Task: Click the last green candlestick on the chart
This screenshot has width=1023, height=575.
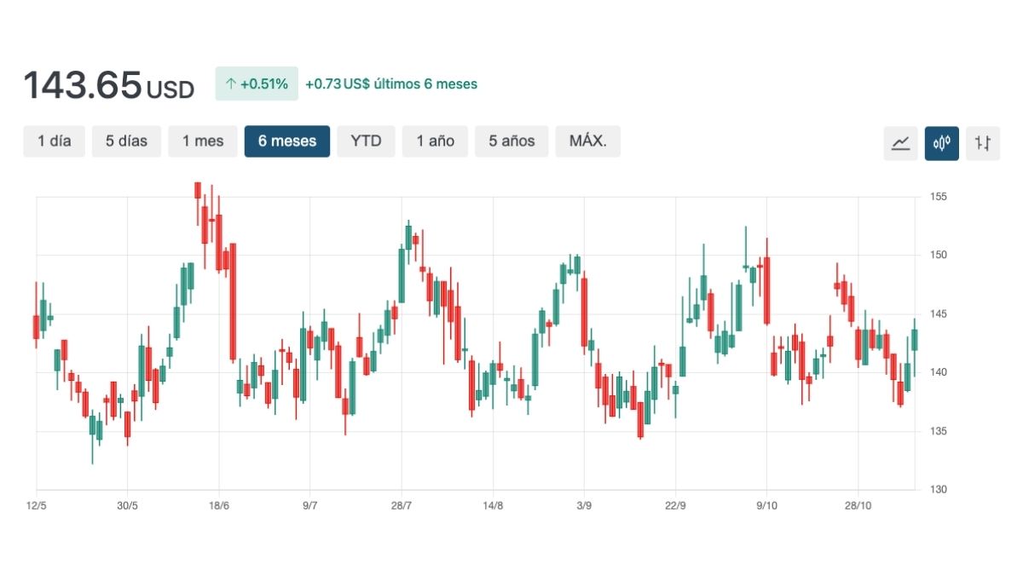Action: point(915,340)
